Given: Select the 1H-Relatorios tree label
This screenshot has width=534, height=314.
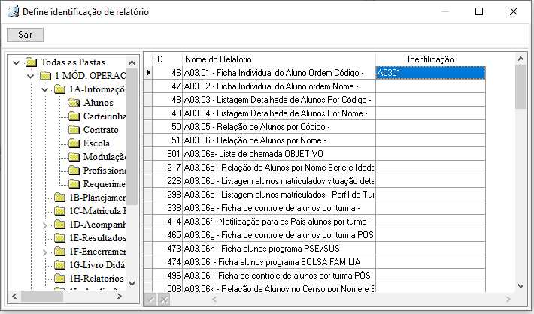Looking at the screenshot, I should 97,279.
